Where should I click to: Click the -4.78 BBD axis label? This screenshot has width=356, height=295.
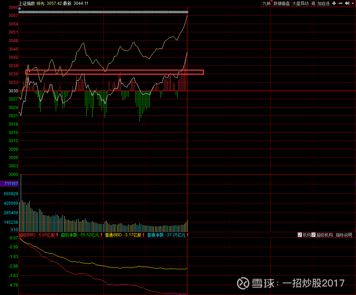click(x=13, y=285)
